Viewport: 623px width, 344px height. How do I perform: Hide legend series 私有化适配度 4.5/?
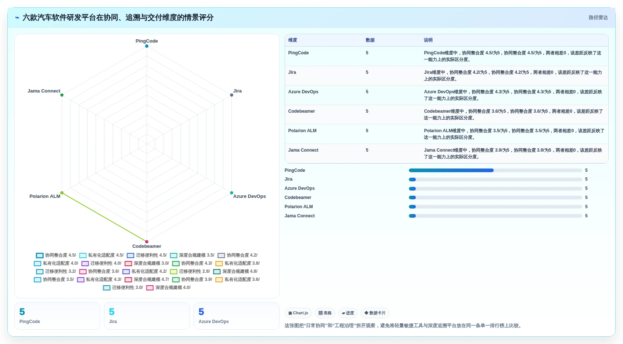(101, 255)
